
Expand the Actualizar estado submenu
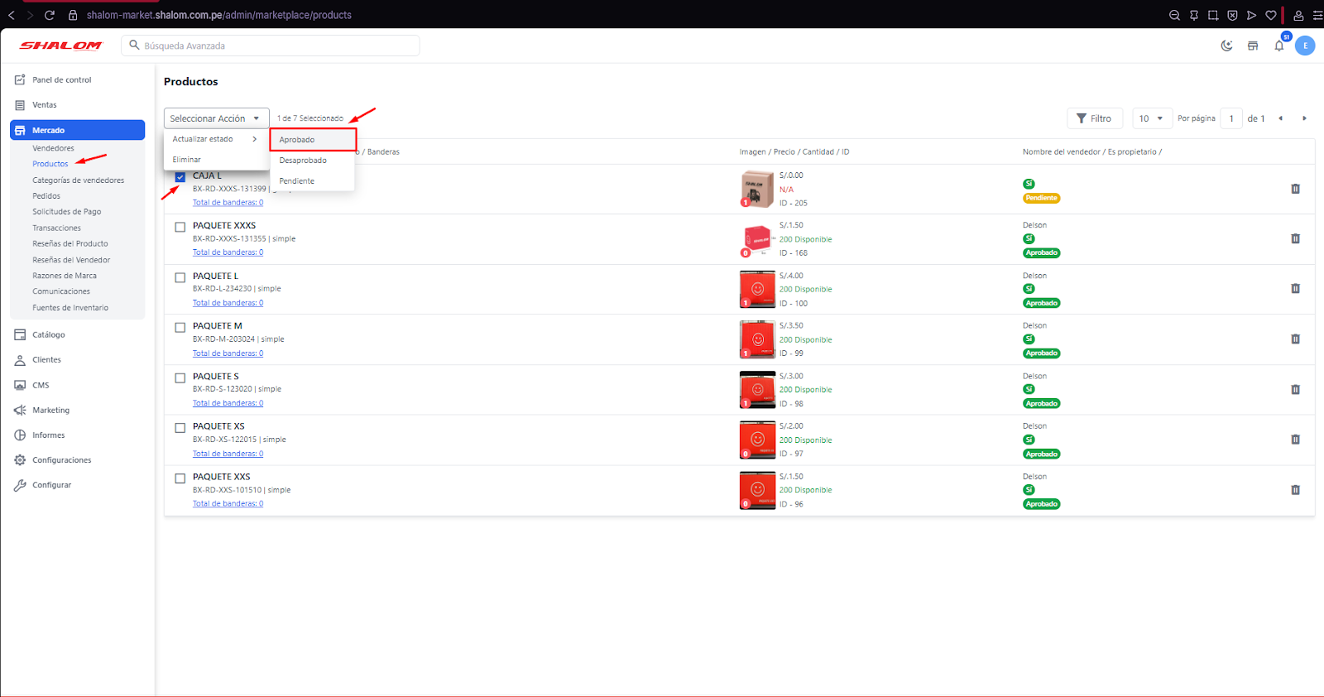215,139
